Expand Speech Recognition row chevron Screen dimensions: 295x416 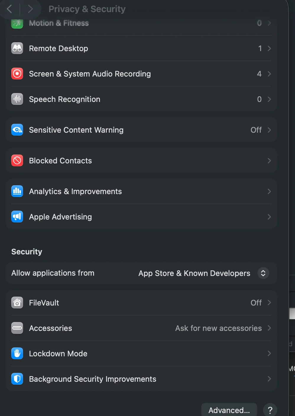point(269,99)
